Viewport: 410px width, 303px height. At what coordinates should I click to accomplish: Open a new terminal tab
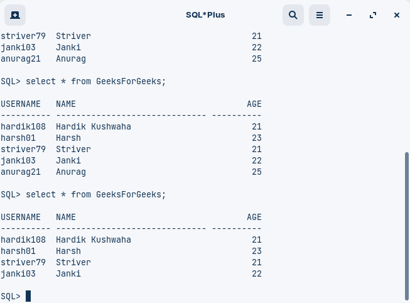click(14, 14)
